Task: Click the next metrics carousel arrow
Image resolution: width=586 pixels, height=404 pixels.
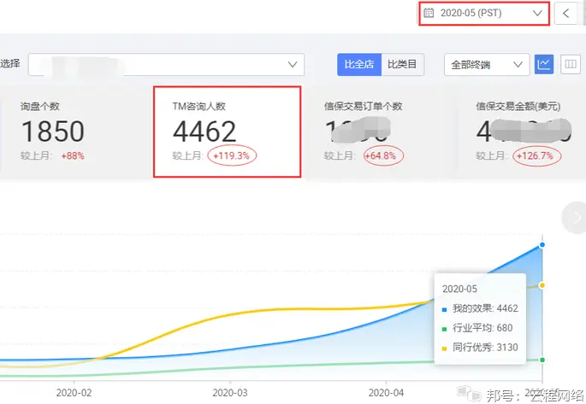Action: (576, 218)
